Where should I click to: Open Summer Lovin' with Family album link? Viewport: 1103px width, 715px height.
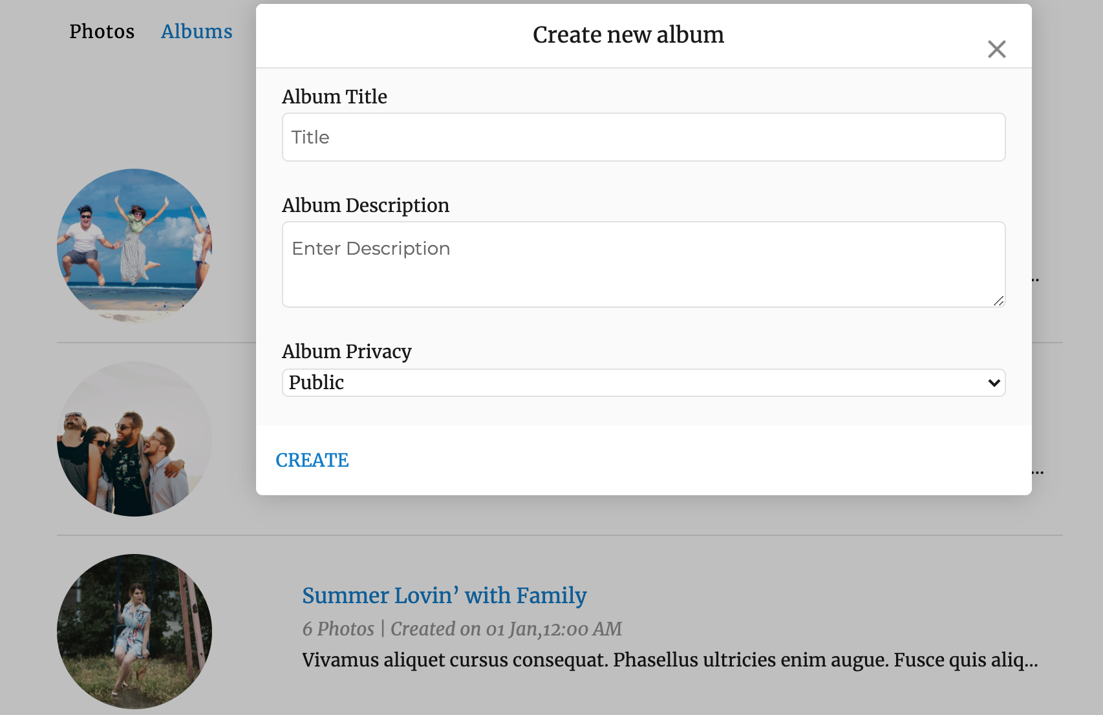click(x=444, y=595)
